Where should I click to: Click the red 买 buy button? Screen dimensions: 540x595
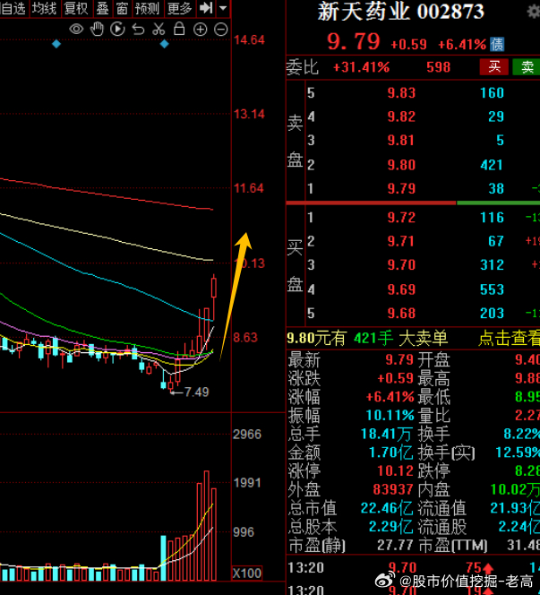pos(494,67)
